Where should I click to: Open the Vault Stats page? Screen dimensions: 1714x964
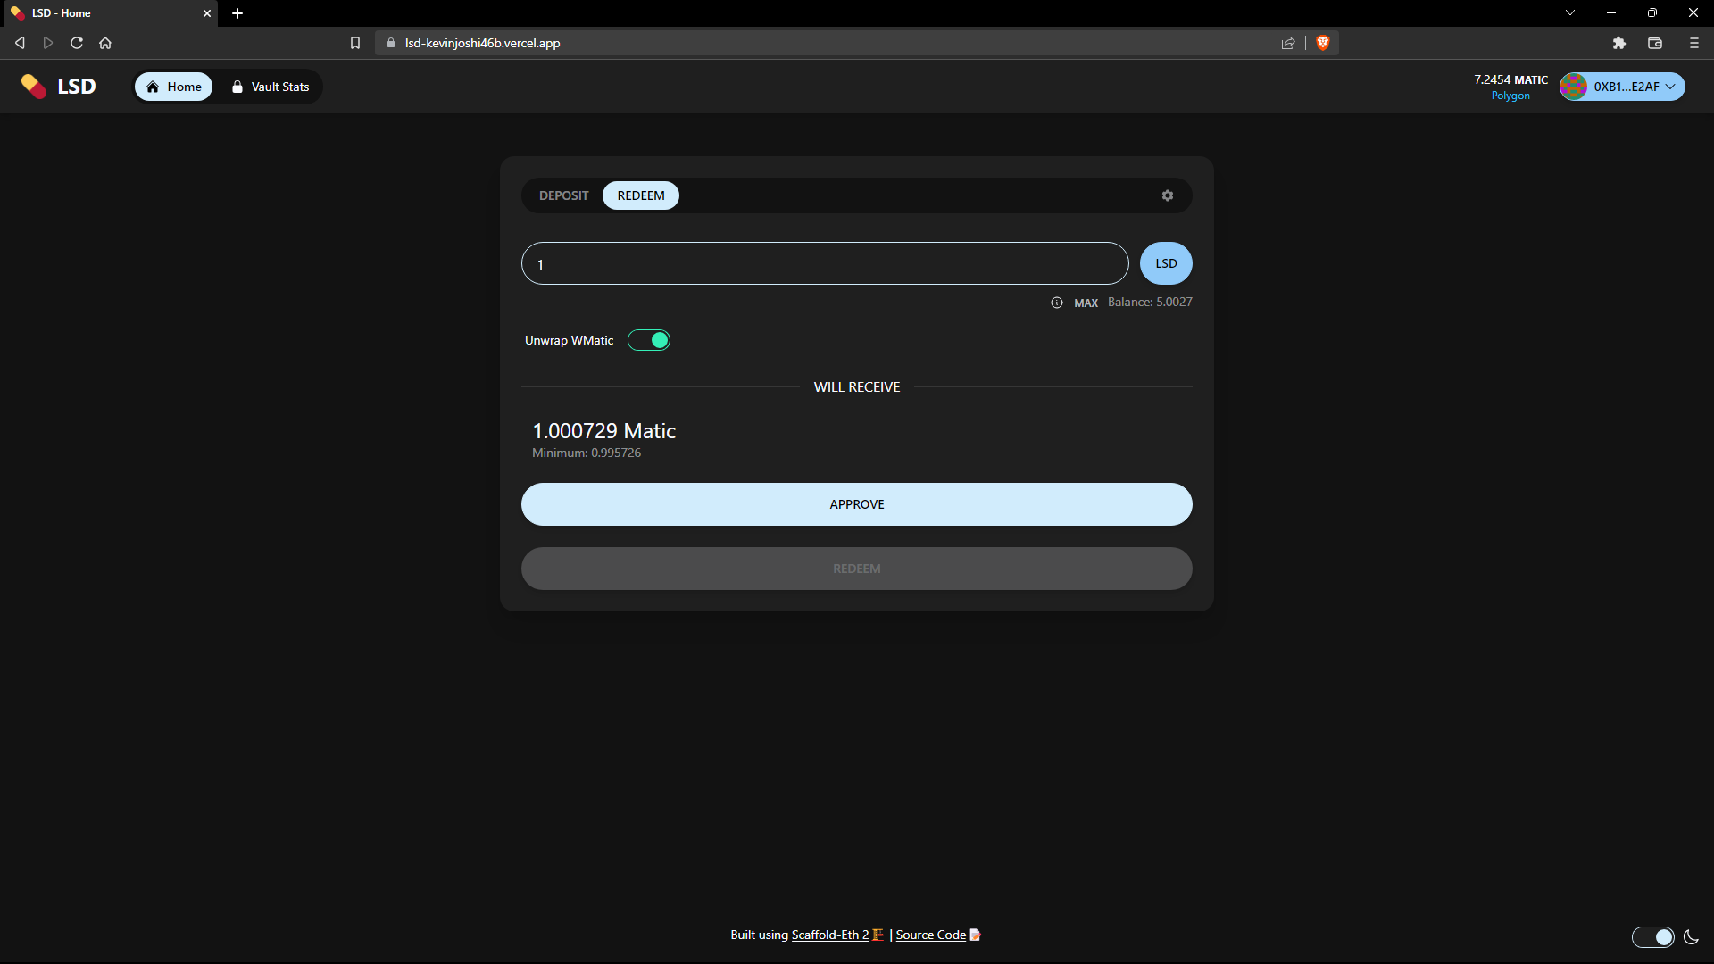pyautogui.click(x=270, y=87)
